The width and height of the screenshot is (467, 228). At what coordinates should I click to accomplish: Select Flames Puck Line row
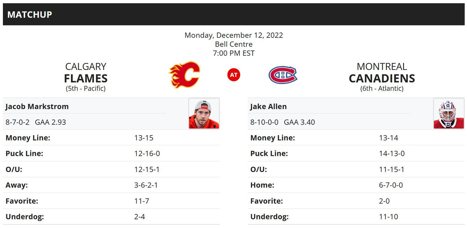click(111, 153)
